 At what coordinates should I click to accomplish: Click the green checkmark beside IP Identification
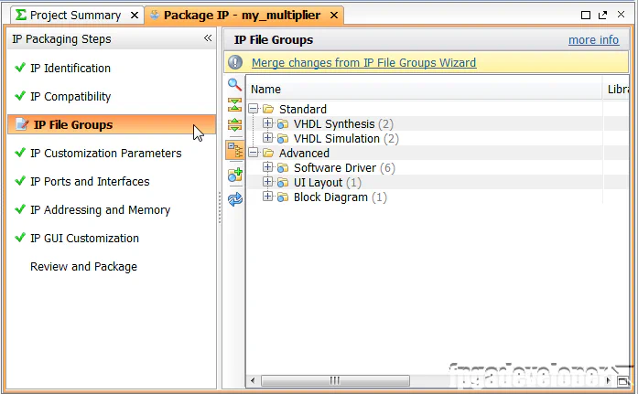click(x=20, y=67)
